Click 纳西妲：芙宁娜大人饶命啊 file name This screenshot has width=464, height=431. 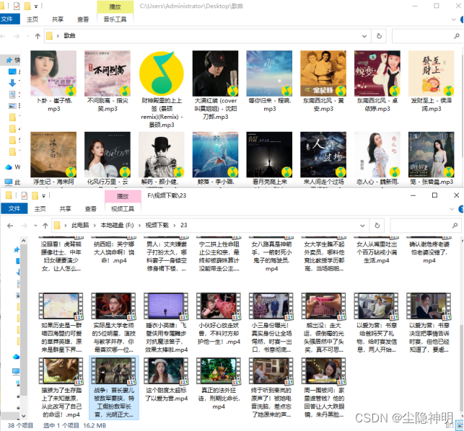tap(114, 252)
